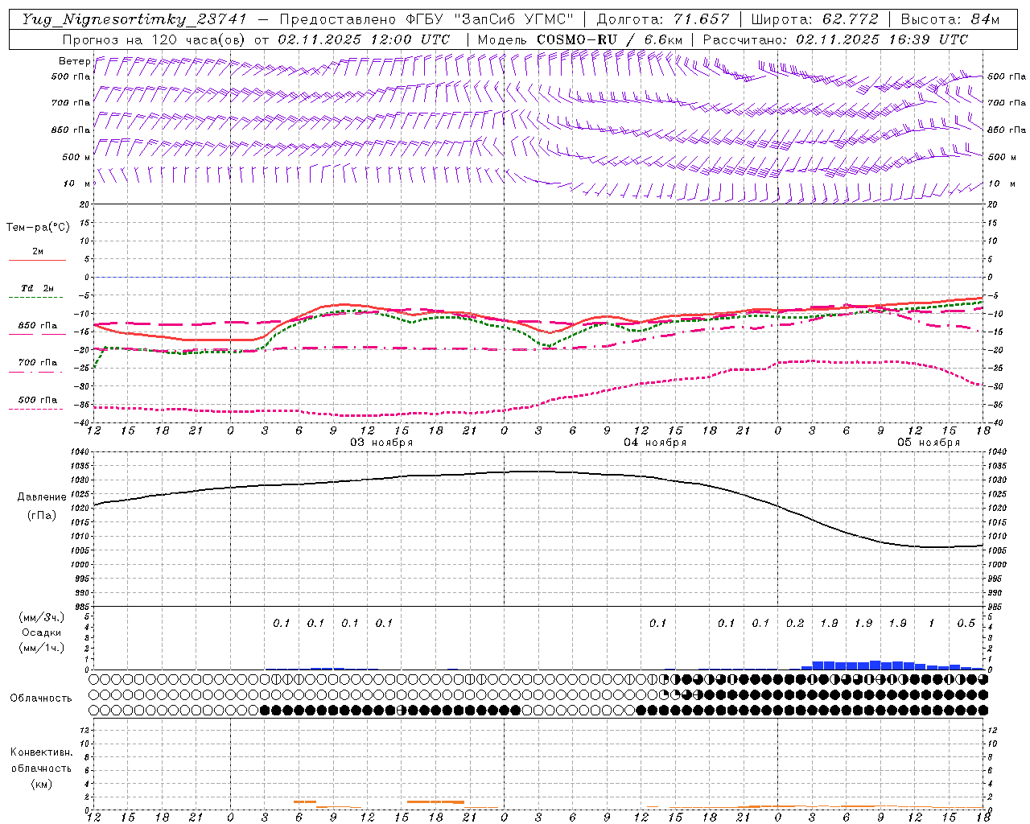Viewport: 1030px width, 824px height.
Task: Click the Модель COSMO-RU / 6.6км label
Action: coord(580,39)
